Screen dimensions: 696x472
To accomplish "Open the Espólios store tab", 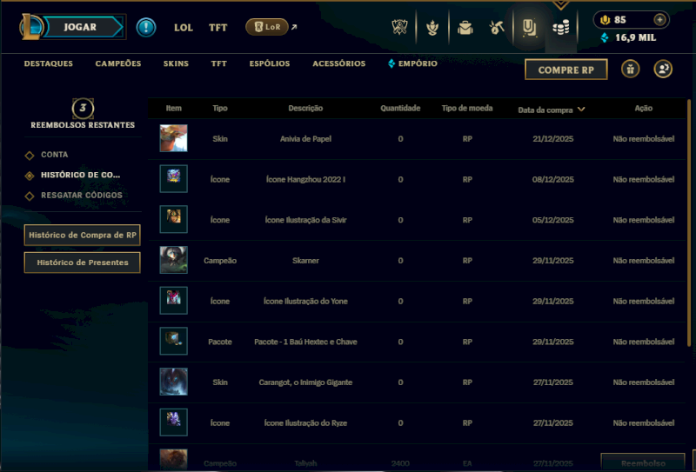I will (x=270, y=63).
